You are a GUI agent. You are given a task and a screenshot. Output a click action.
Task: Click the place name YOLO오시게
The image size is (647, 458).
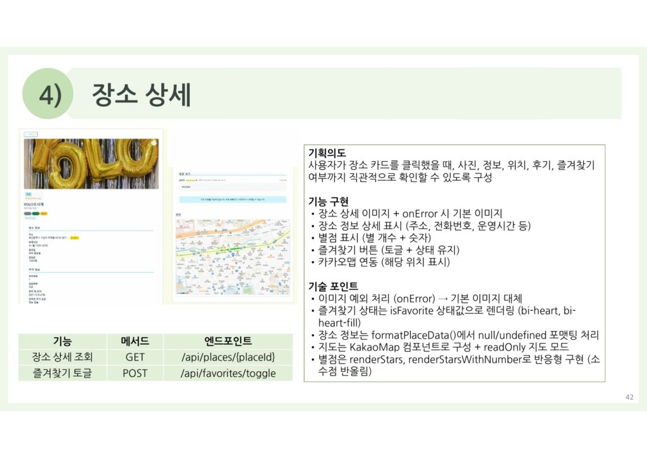coord(34,204)
